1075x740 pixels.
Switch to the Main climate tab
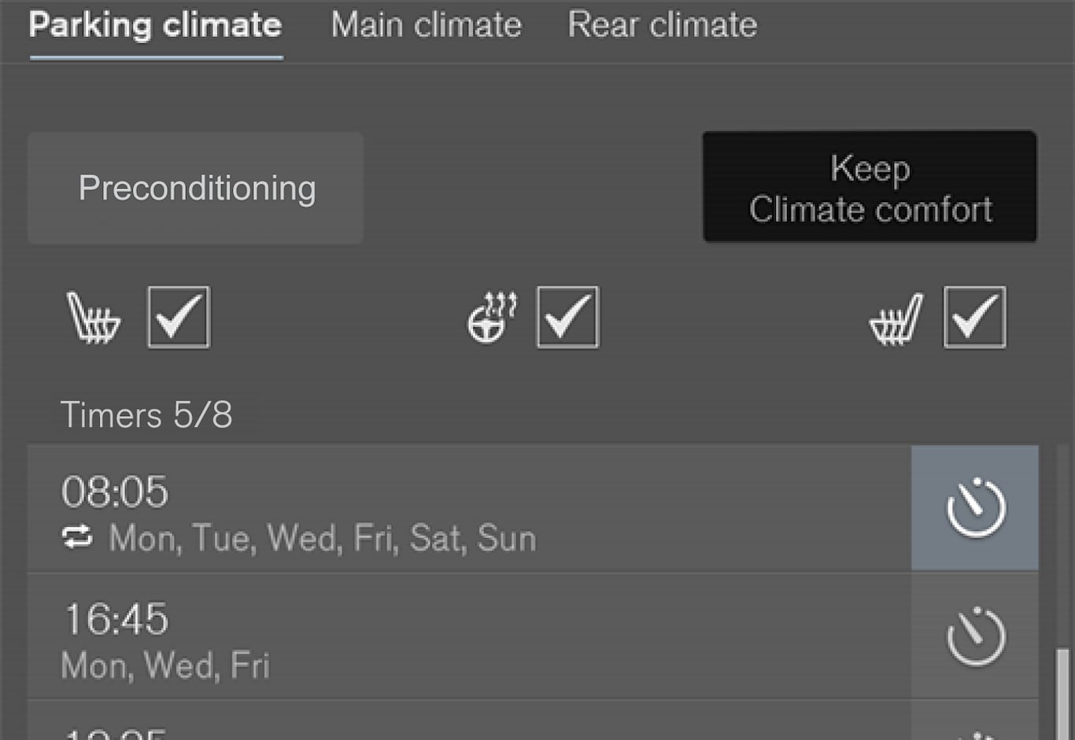coord(426,25)
